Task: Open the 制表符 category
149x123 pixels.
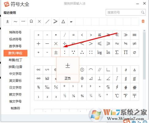Action: 15,108
